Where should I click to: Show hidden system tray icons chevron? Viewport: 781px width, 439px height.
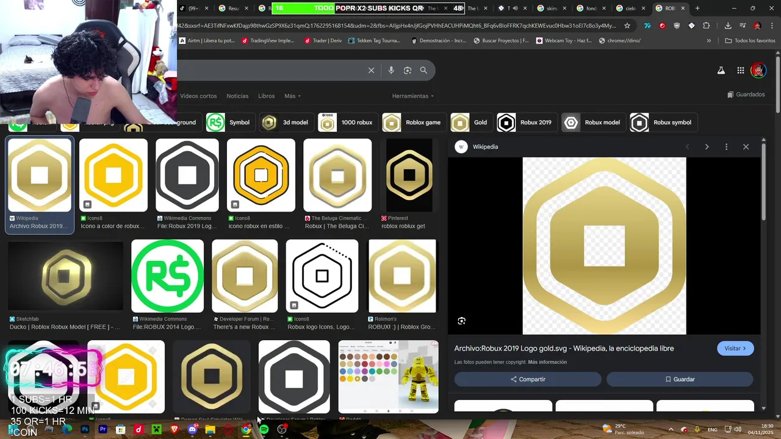671,429
